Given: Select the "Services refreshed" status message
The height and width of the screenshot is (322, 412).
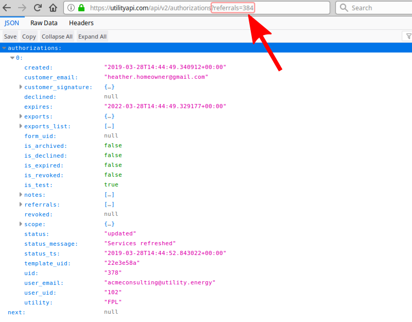Looking at the screenshot, I should [140, 243].
